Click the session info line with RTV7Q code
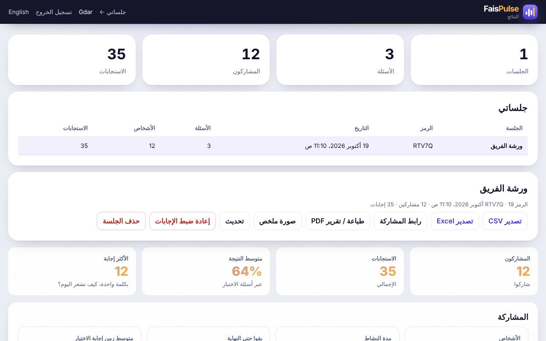 (449, 204)
